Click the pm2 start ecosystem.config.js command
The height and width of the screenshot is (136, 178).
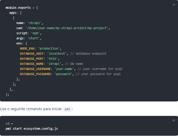pos(32,129)
